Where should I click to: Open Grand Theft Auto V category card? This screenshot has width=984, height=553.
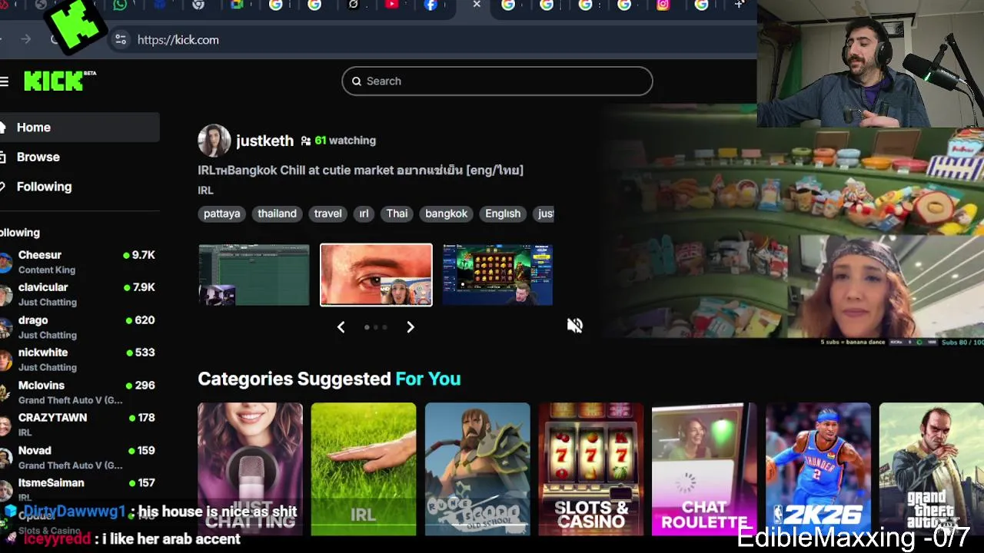[932, 469]
